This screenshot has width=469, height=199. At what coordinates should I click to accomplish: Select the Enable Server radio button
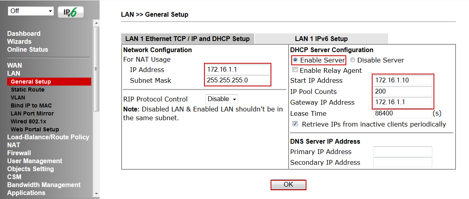(296, 60)
